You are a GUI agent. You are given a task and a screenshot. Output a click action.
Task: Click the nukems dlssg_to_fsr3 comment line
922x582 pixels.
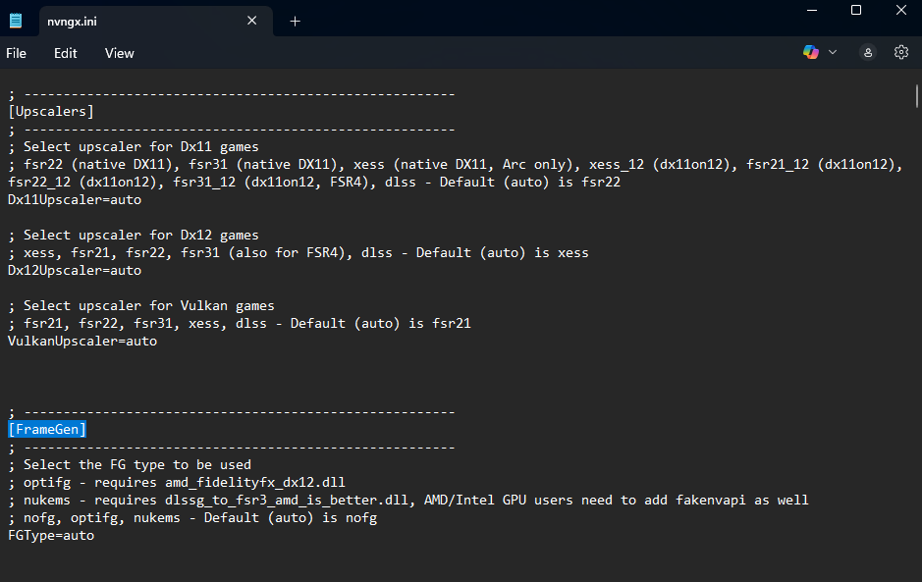tap(408, 501)
